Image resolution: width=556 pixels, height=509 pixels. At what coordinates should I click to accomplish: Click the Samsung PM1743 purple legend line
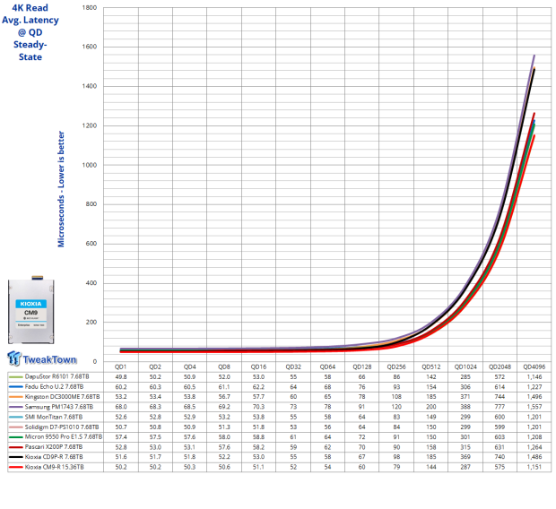tap(15, 407)
